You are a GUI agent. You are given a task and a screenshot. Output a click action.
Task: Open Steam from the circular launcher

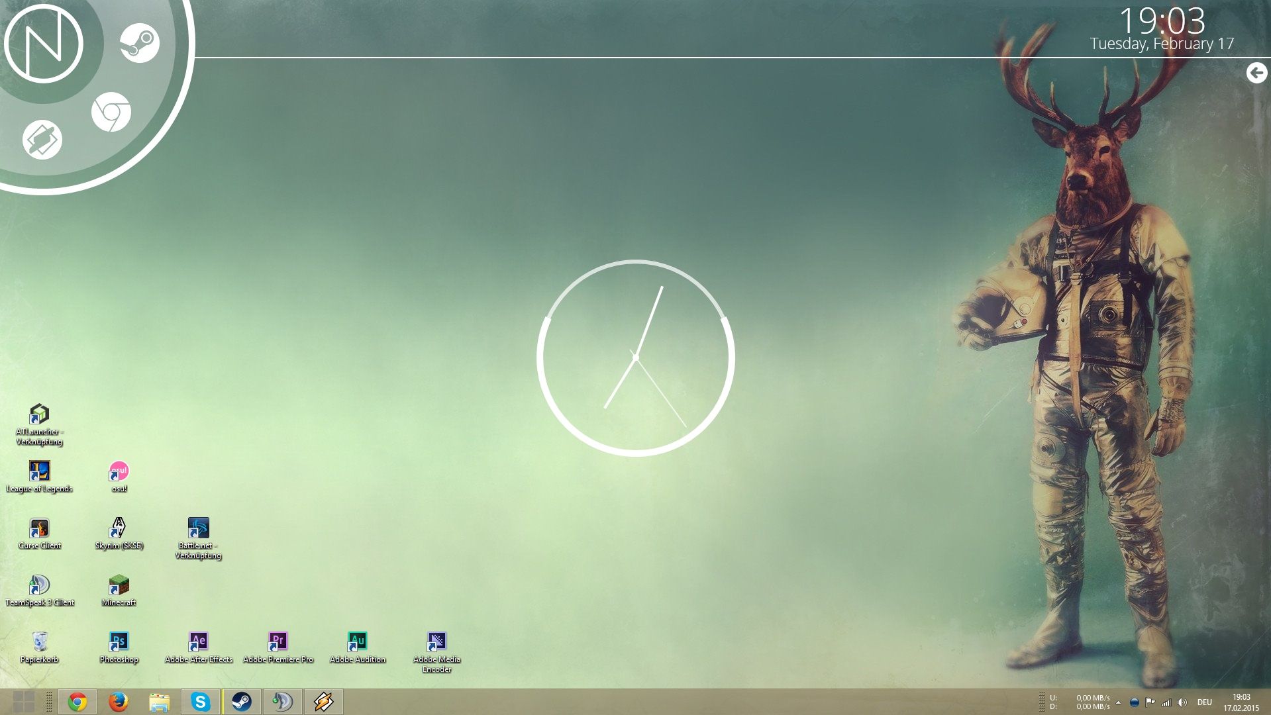point(139,43)
